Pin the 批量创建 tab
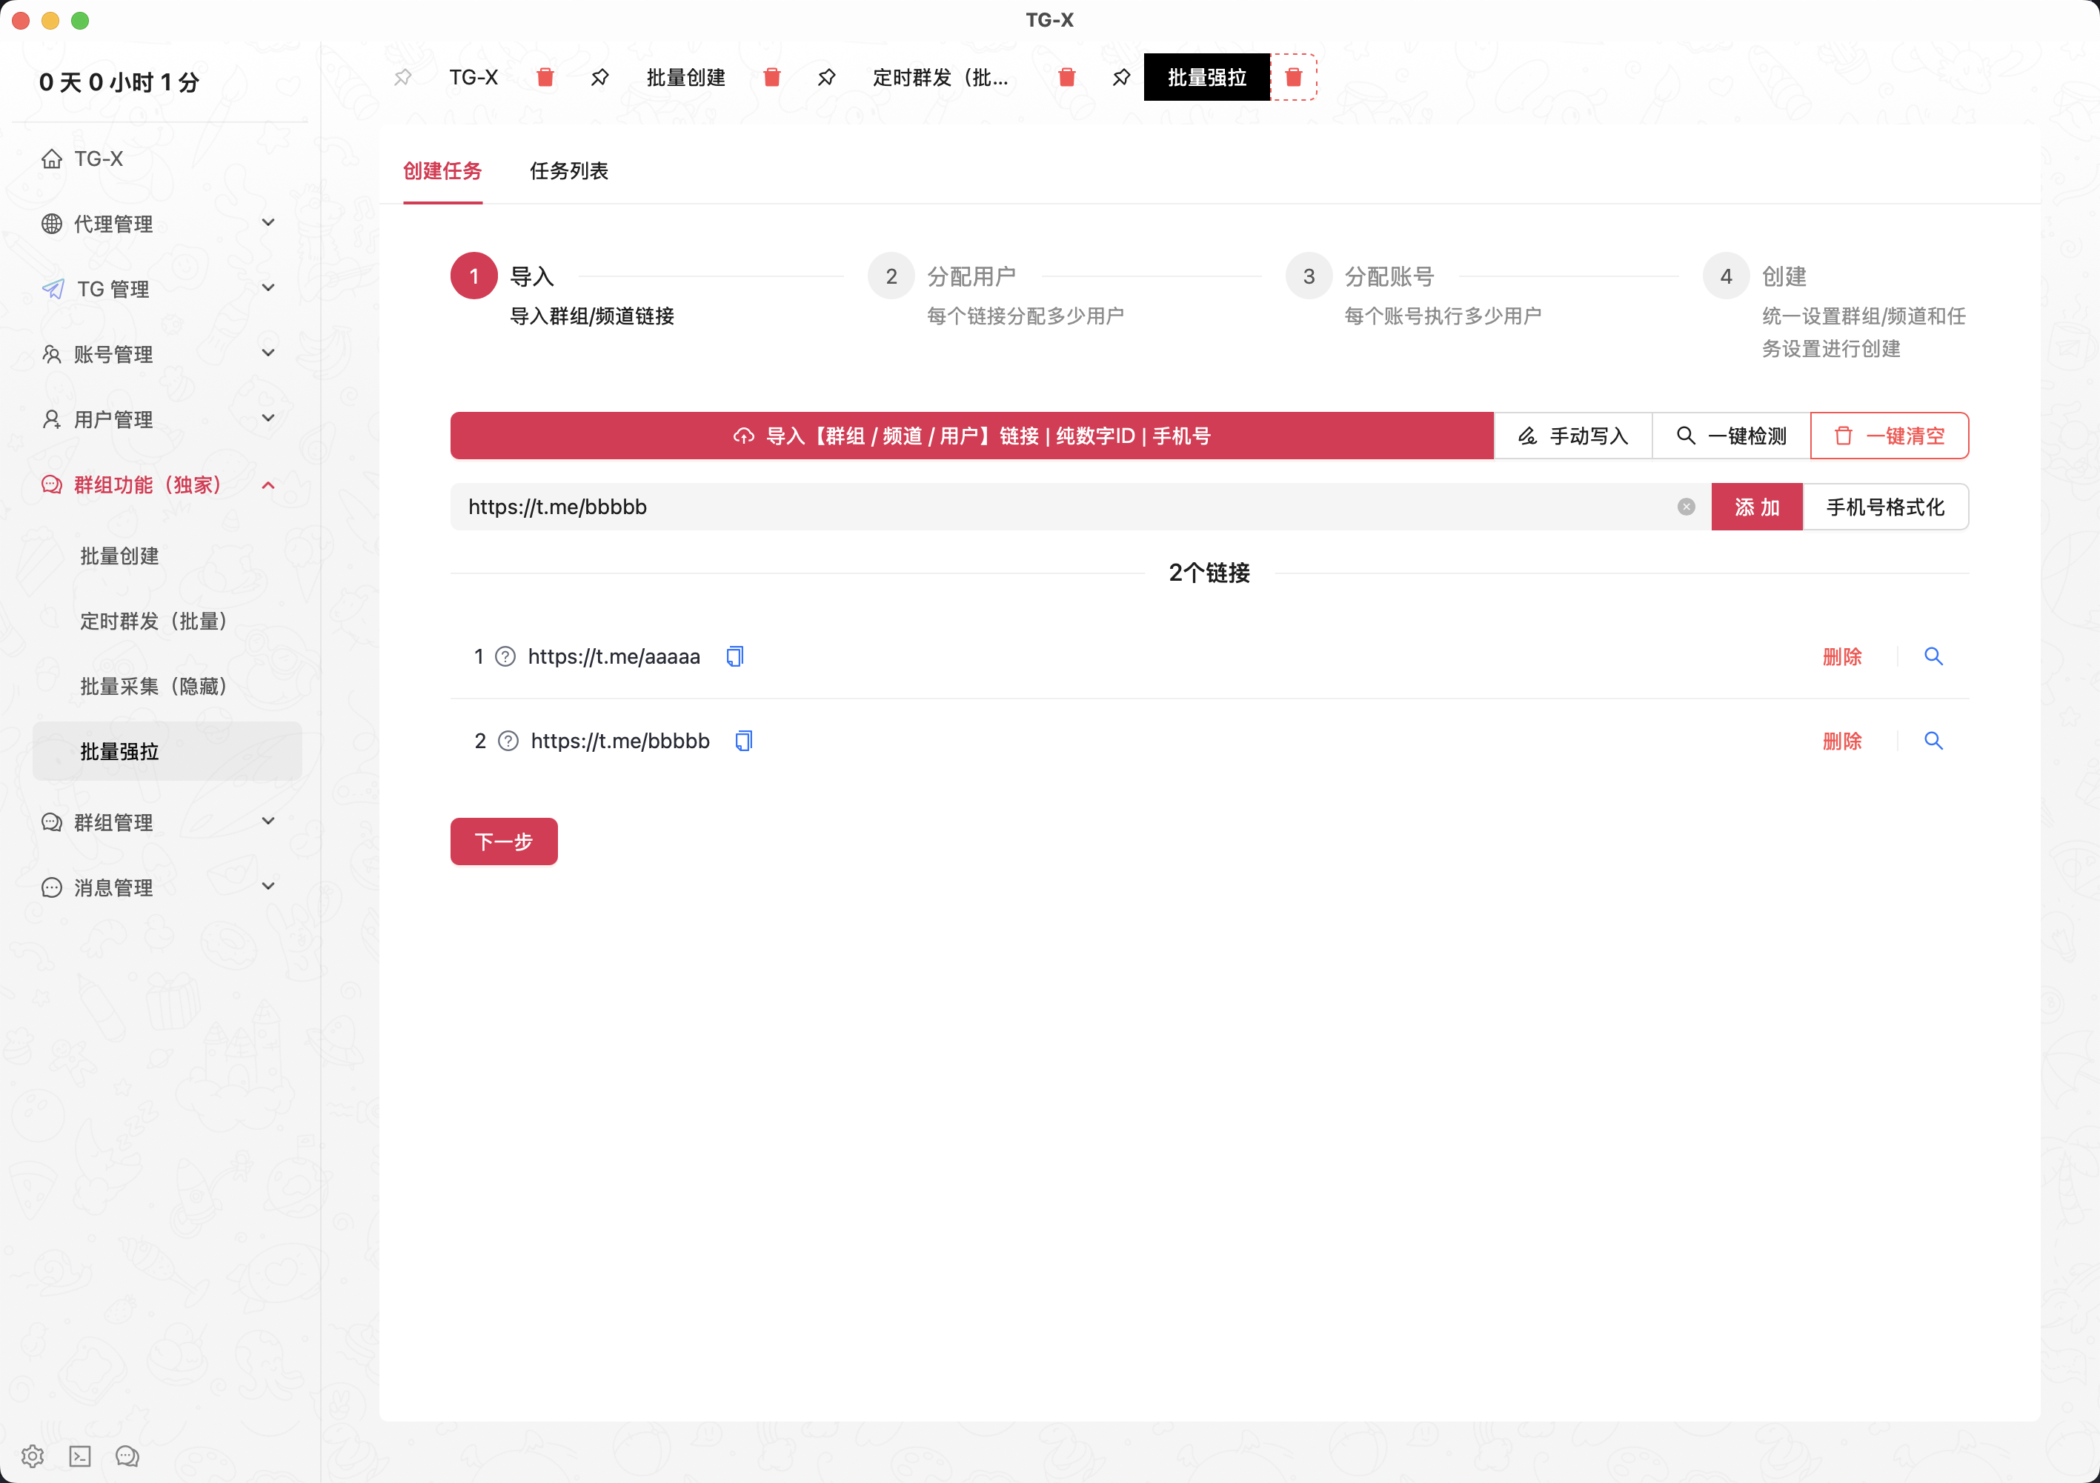 pyautogui.click(x=600, y=78)
